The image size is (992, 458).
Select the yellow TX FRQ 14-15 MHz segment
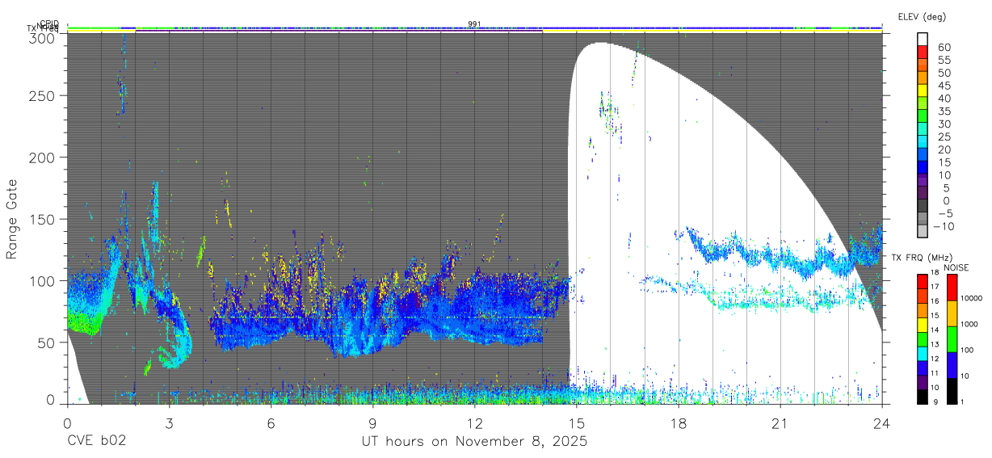click(x=922, y=325)
